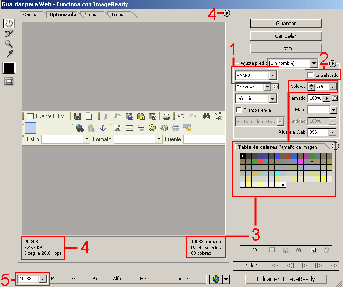Viewport: 343px width, 287px height.
Task: Select the Slice Select tool
Action: [x=9, y=34]
